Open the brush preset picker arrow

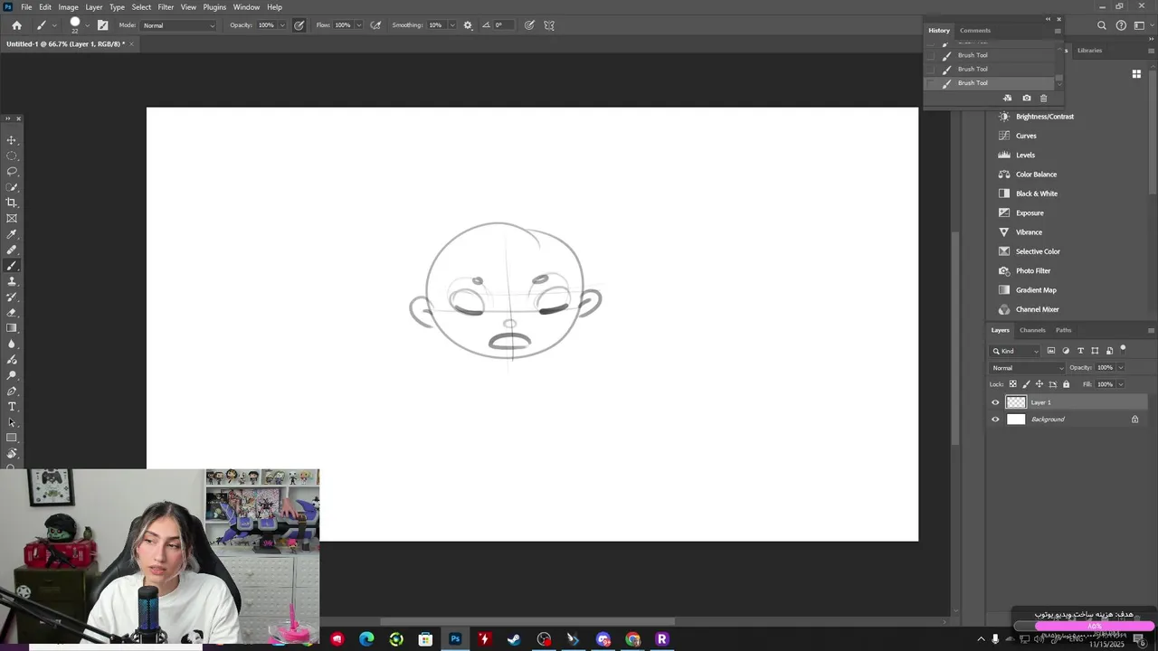87,25
